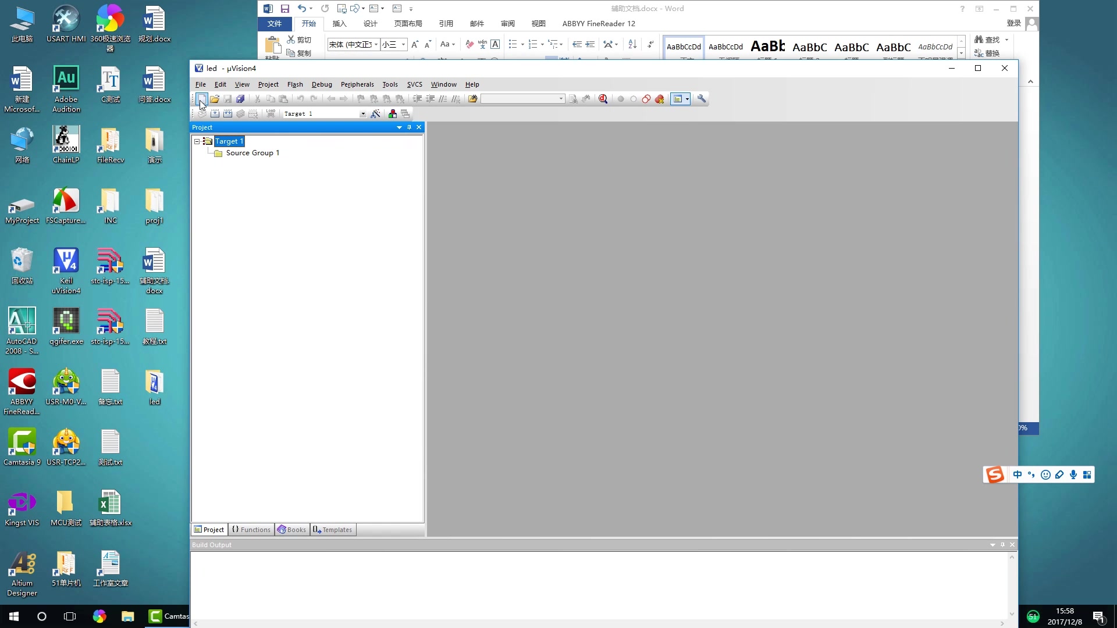Open the Peripherals menu

357,84
